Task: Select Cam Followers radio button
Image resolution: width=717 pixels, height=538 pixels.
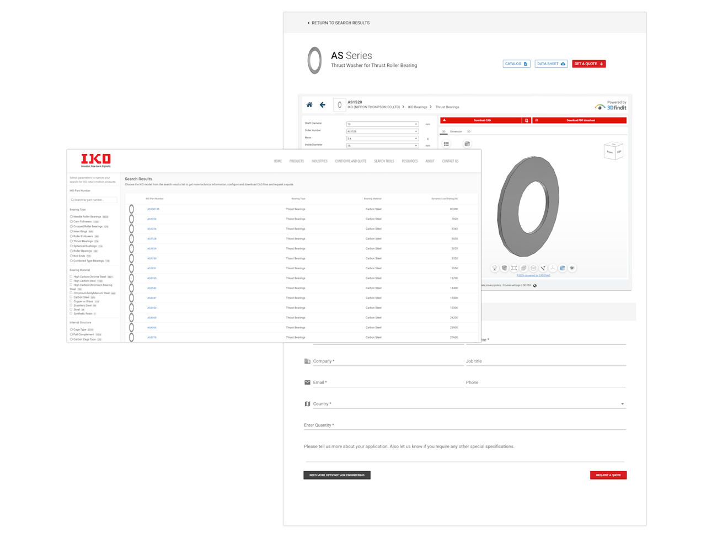Action: [x=71, y=222]
